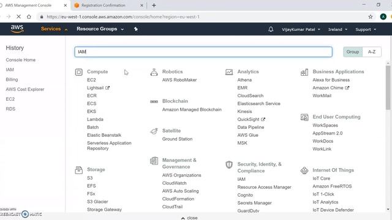Click the Security shield icon
The height and width of the screenshot is (220, 392).
coord(229,164)
